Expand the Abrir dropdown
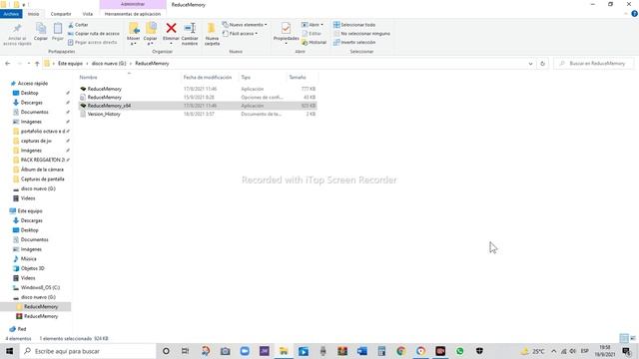The height and width of the screenshot is (359, 639). (x=313, y=25)
